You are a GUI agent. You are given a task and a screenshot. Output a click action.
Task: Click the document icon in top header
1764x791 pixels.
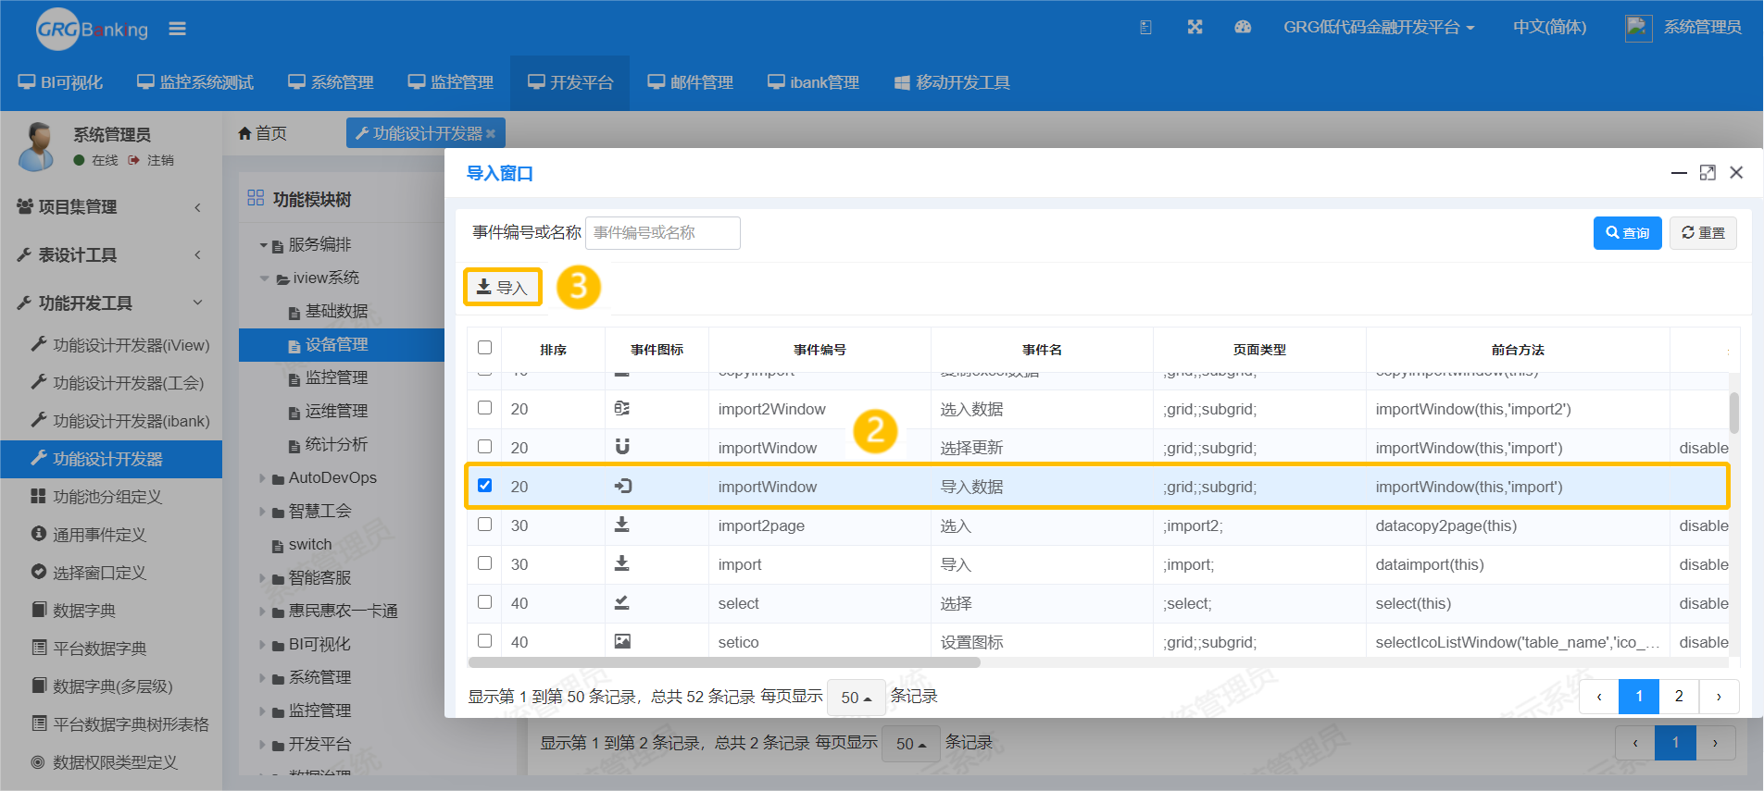[1145, 28]
